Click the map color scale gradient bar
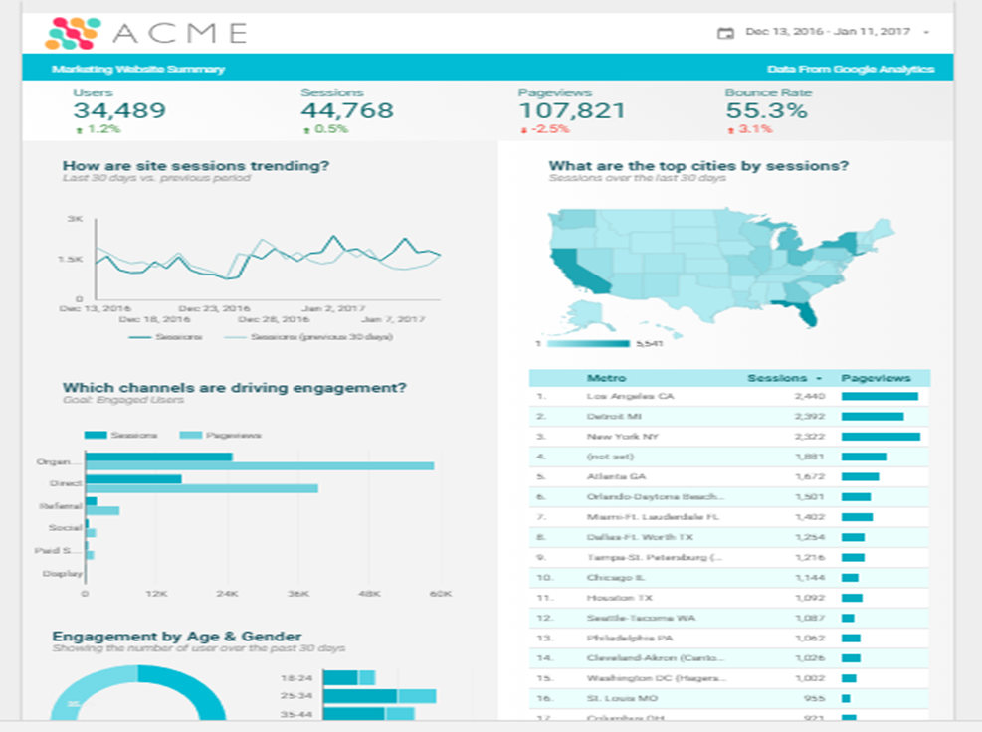The height and width of the screenshot is (732, 982). (588, 344)
